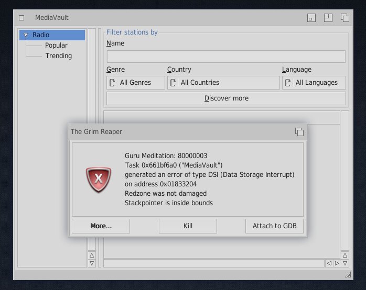Kill the crashed MediaVault task
Image resolution: width=366 pixels, height=290 pixels.
tap(188, 226)
